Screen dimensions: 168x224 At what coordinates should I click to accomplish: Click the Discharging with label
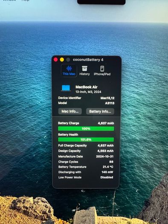70,172
